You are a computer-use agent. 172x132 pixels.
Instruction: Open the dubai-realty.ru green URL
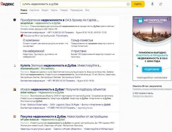(x=28, y=92)
